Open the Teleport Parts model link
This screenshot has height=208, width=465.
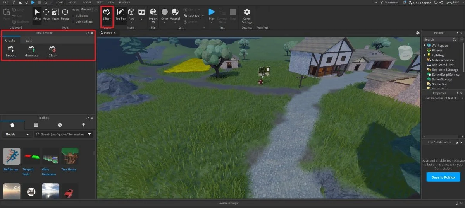pyautogui.click(x=28, y=172)
